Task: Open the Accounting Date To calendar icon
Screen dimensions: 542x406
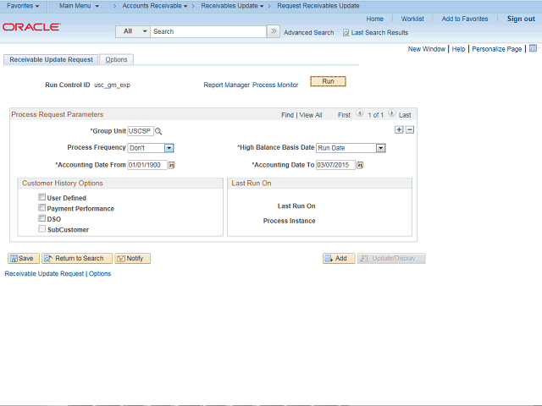Action: [x=360, y=166]
